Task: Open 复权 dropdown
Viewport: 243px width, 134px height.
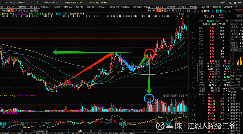Action: 160,11
